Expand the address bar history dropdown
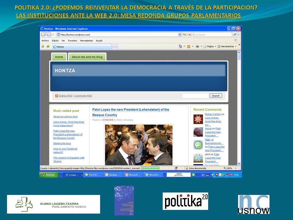This screenshot has width=293, height=220. (x=179, y=35)
